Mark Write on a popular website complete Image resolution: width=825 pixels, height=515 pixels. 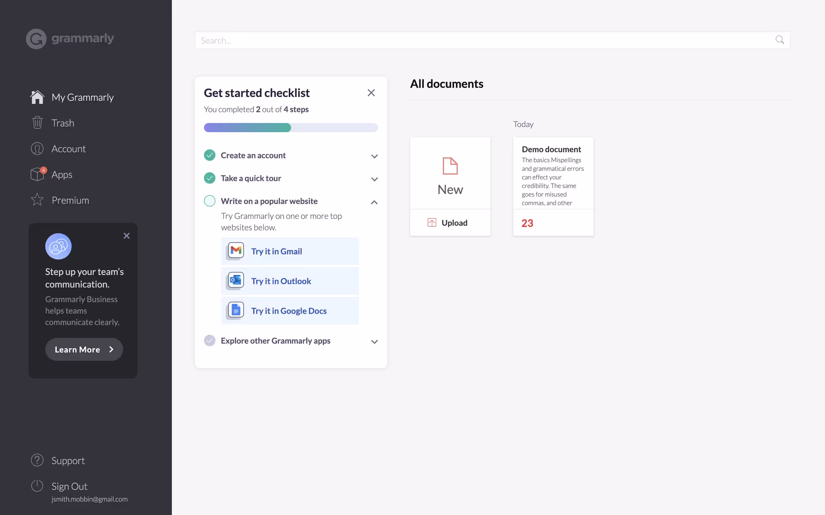click(x=210, y=200)
